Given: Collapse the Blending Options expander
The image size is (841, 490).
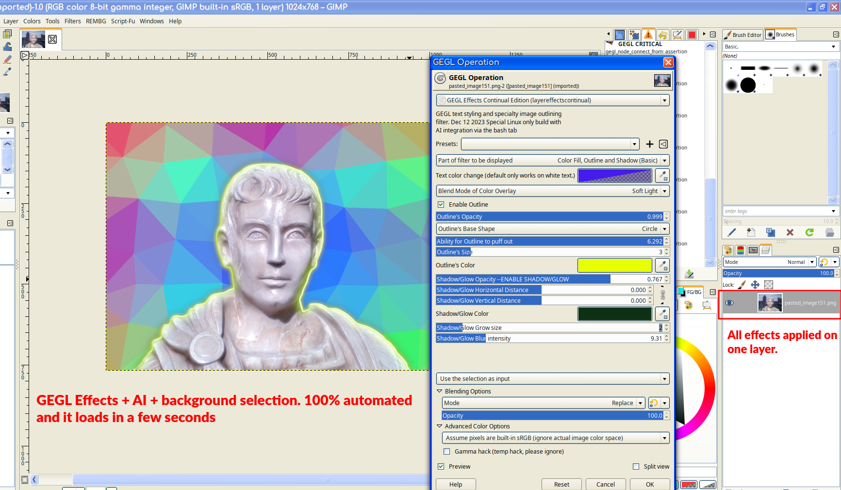Looking at the screenshot, I should (x=440, y=391).
